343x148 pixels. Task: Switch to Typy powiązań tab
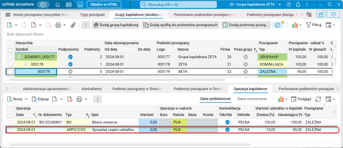pos(92,15)
